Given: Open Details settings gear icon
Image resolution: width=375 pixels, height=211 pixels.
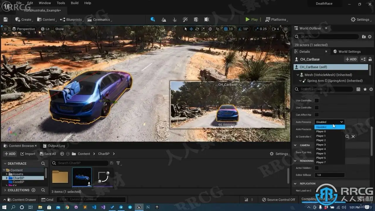Looking at the screenshot, I should 371,89.
